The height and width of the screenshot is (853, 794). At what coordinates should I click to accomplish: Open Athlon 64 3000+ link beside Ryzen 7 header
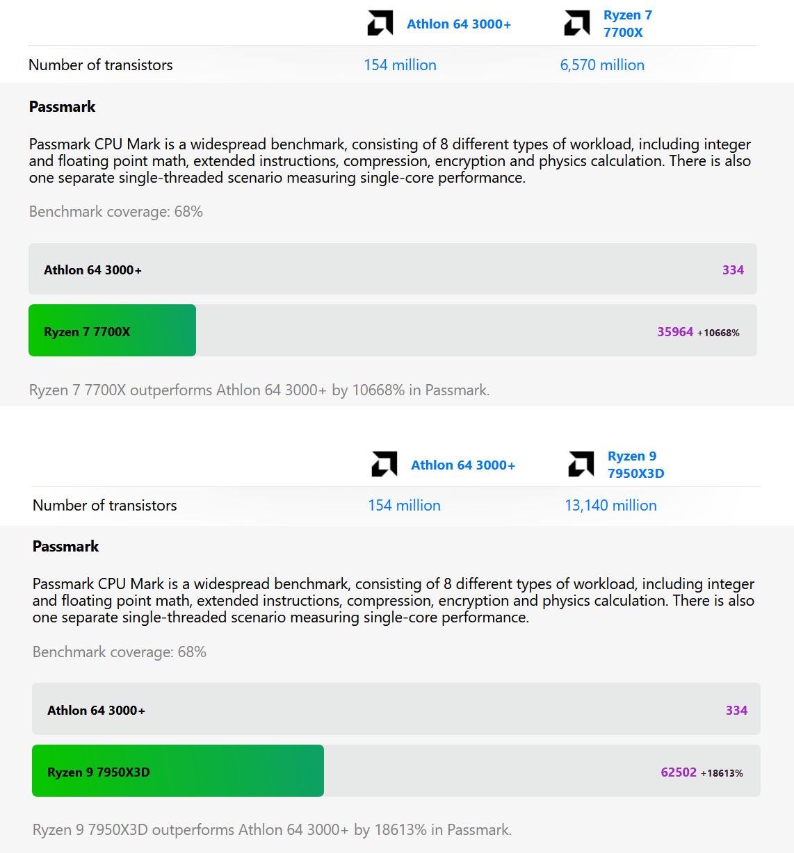(x=459, y=24)
